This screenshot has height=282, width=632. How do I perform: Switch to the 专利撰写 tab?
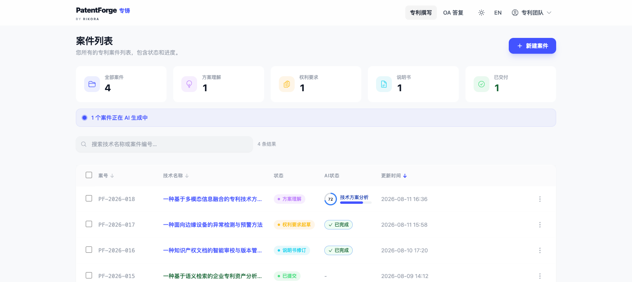coord(421,13)
